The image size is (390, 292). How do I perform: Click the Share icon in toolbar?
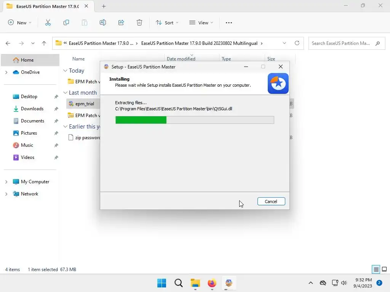click(x=121, y=22)
